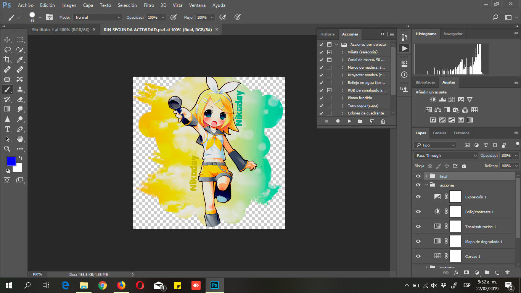Switch to the Navegador tab
The height and width of the screenshot is (293, 521).
tap(453, 34)
